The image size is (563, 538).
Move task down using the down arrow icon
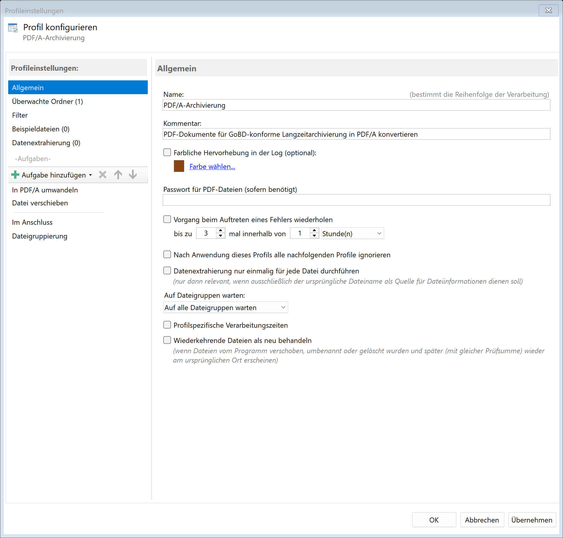coord(133,175)
